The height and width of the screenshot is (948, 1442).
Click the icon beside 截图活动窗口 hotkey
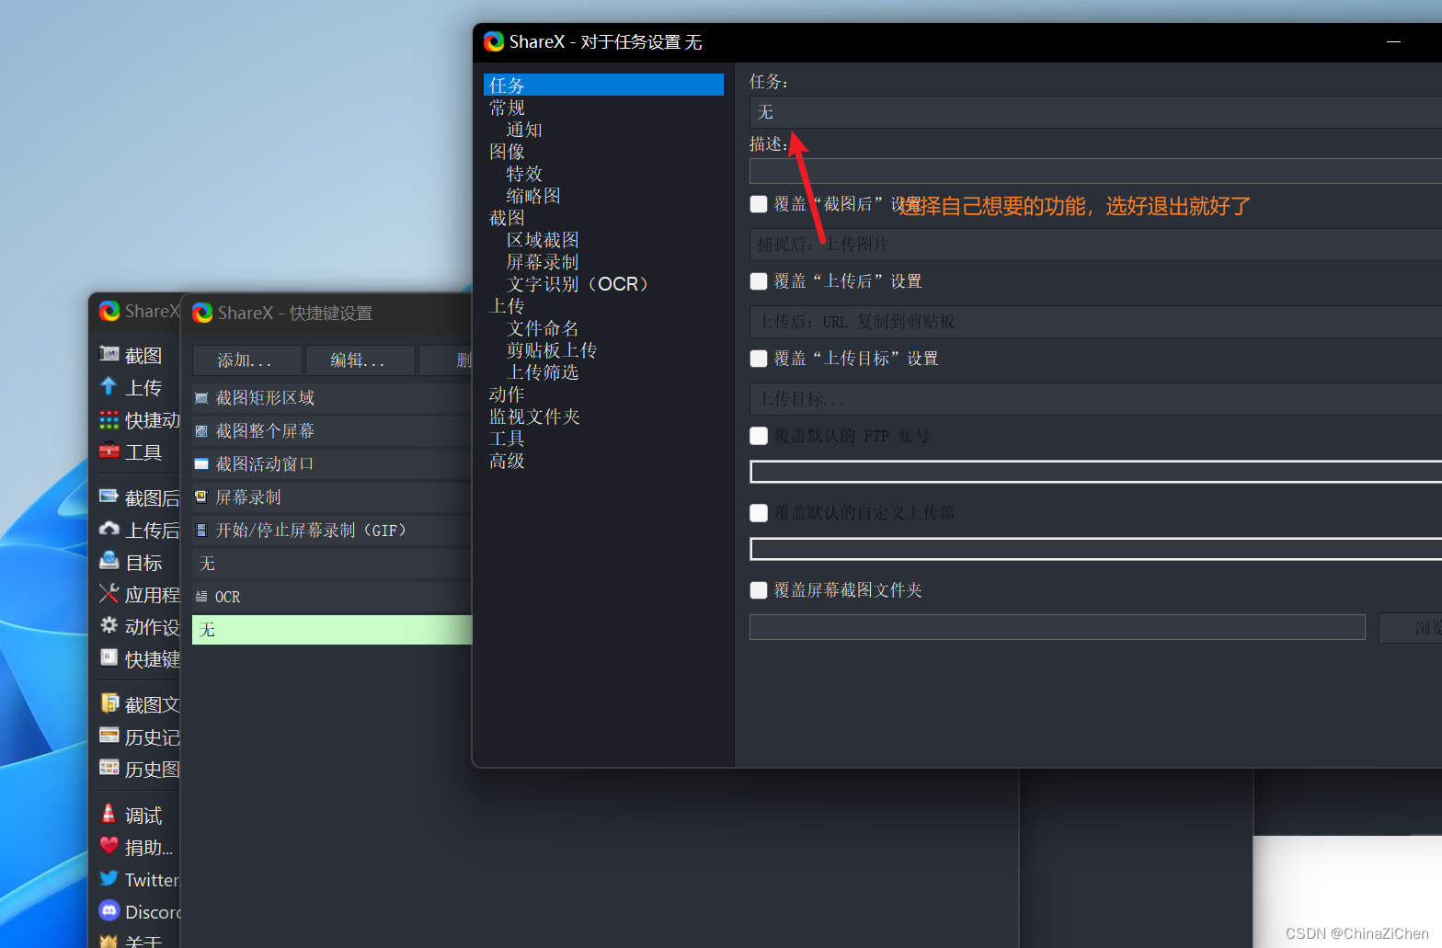point(201,464)
